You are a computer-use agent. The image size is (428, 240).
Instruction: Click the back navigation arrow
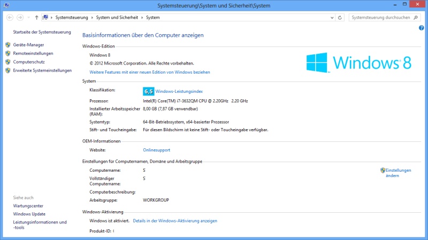click(10, 18)
